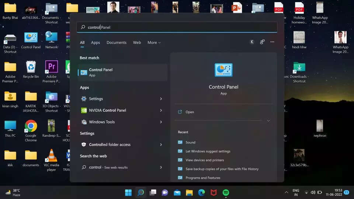The image size is (354, 199).
Task: Open the Chat (Teams) taskbar icon
Action: pos(165,192)
